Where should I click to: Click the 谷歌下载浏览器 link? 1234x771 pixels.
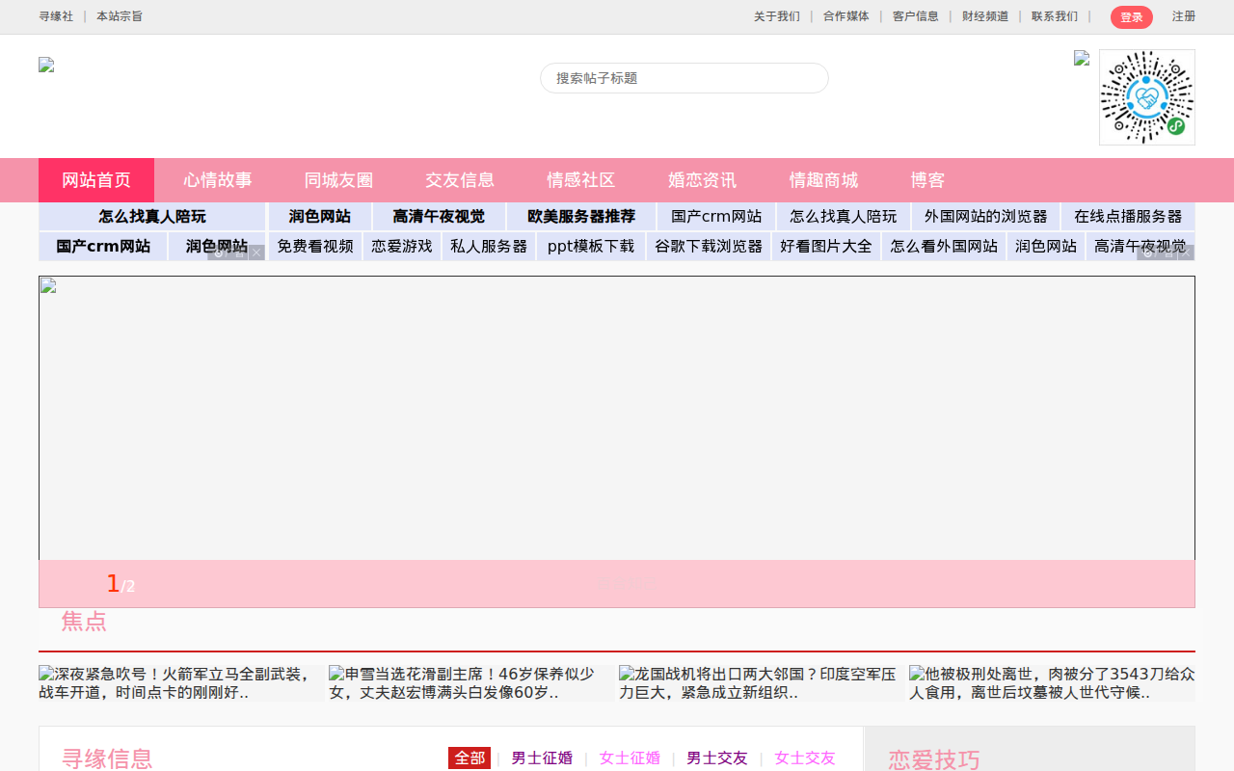click(708, 247)
